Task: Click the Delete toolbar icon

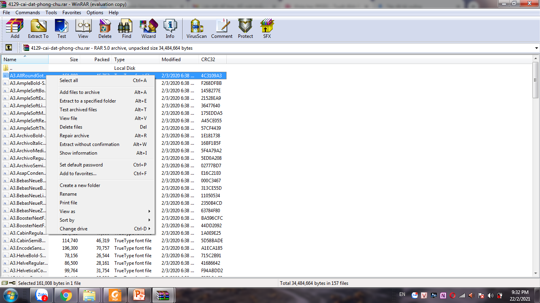Action: coord(105,29)
